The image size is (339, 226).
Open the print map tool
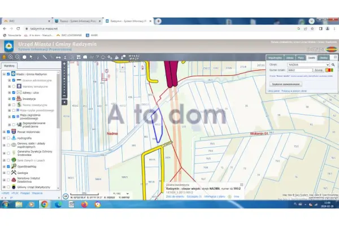coord(58,57)
